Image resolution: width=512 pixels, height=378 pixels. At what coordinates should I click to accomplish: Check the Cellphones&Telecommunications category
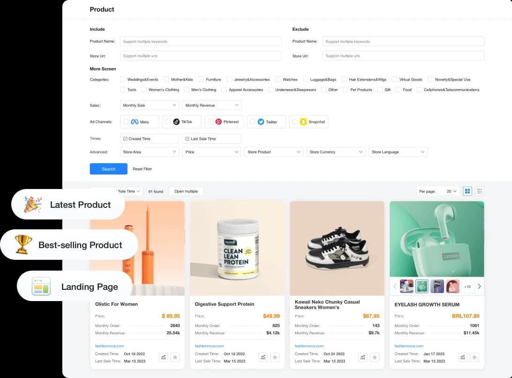(x=419, y=90)
